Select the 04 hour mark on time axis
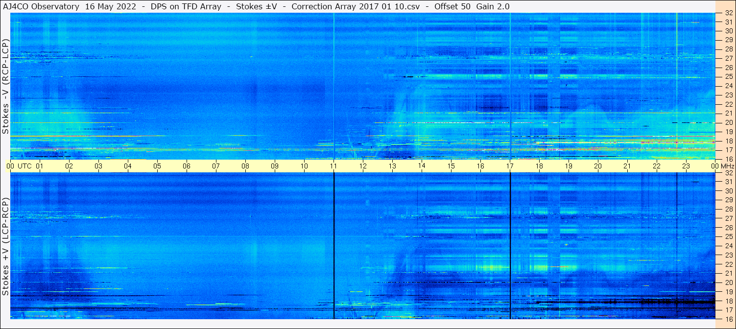 [x=128, y=166]
